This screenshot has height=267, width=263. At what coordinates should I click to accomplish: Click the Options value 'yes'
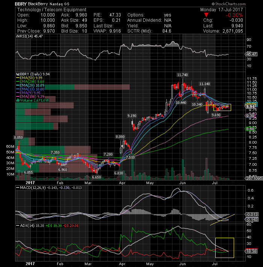tap(168, 15)
